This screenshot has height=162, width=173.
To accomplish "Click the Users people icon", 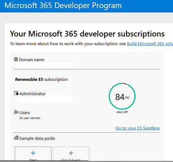I will pyautogui.click(x=16, y=112).
